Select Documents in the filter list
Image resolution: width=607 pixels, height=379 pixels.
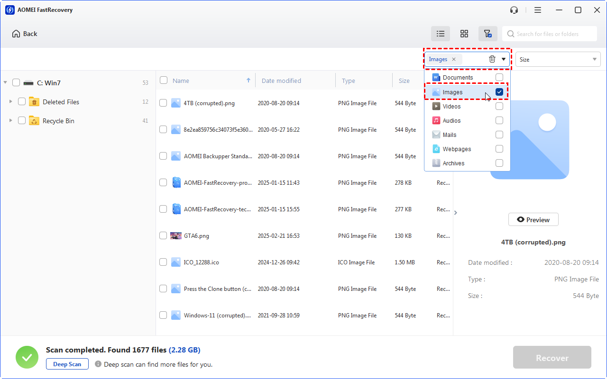pos(467,78)
